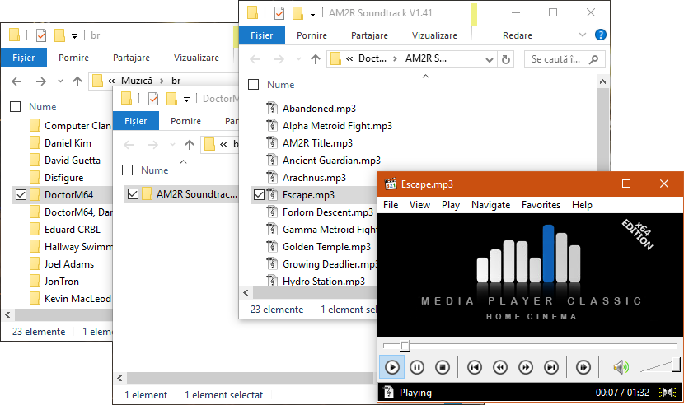Uncheck AM2R Soundtrac... folder checkbox
The height and width of the screenshot is (405, 684).
tap(133, 194)
